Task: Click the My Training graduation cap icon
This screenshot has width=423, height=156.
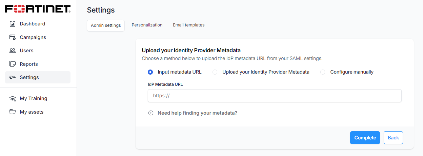Action: point(13,98)
